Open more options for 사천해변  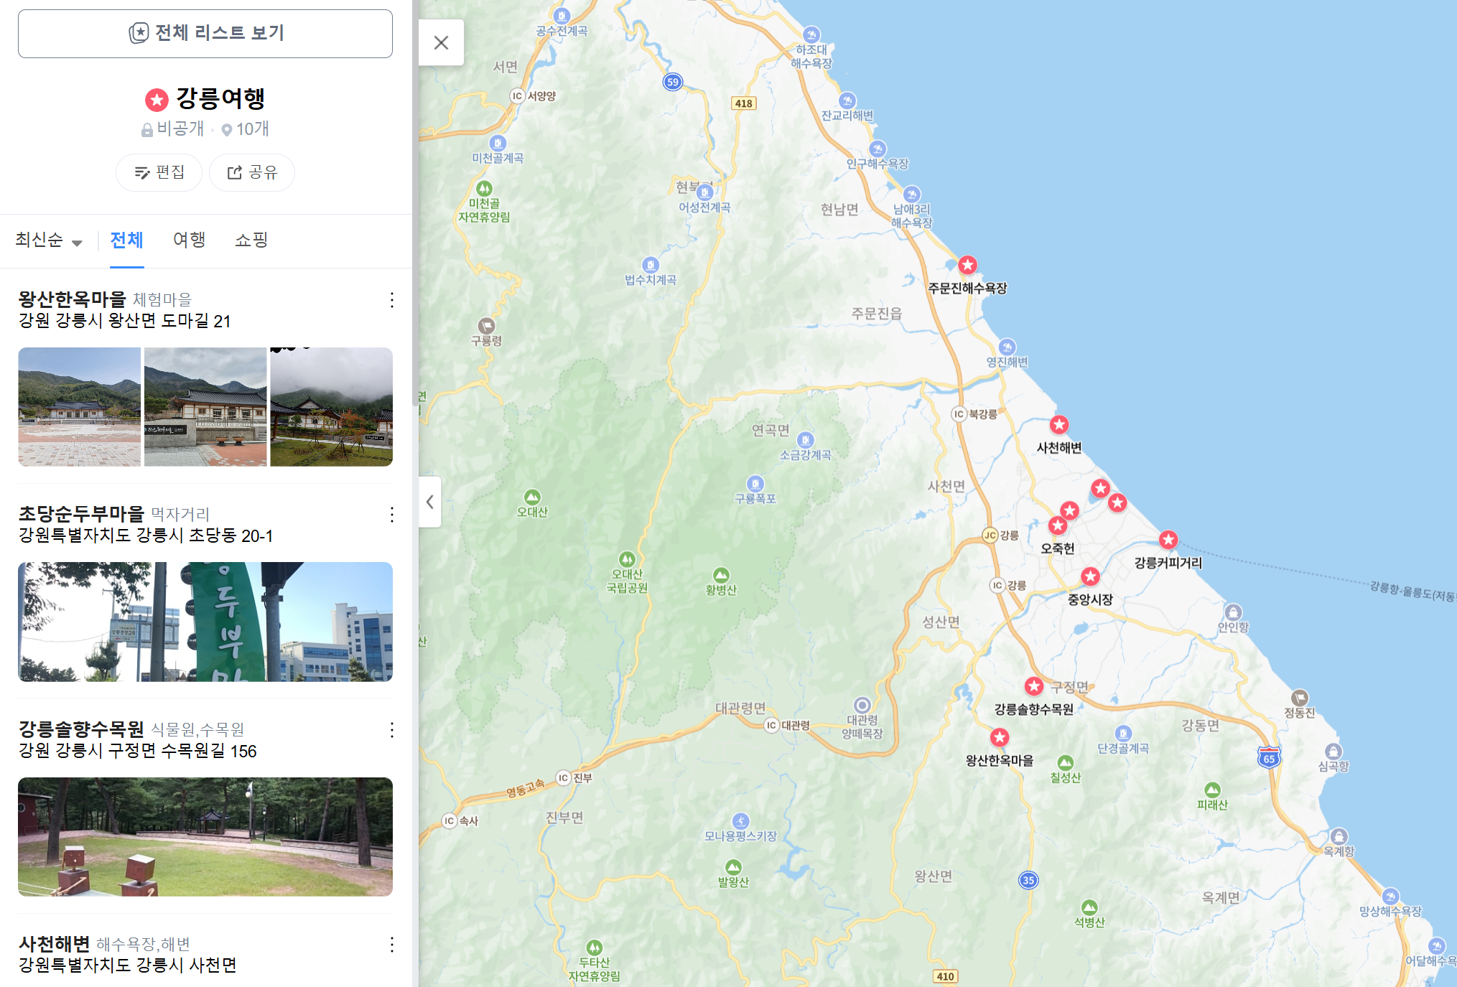click(x=392, y=945)
